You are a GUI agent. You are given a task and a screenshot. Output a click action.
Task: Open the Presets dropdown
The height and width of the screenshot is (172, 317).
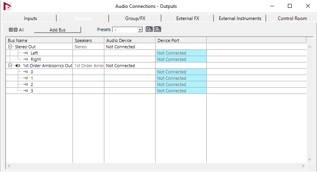[140, 30]
